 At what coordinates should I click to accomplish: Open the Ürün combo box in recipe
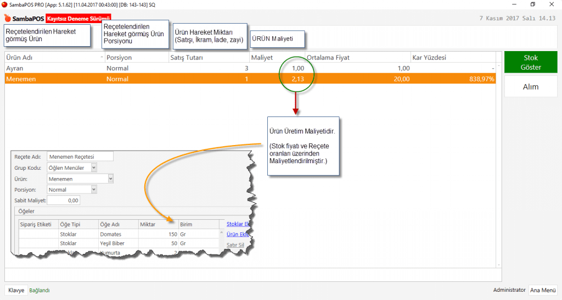[111, 179]
